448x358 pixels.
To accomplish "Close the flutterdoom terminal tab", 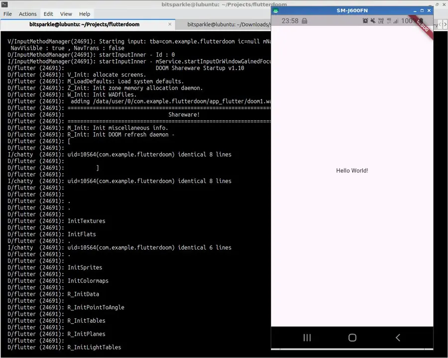I will pos(170,24).
